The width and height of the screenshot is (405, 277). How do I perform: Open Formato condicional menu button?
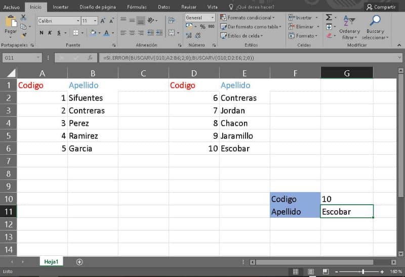[248, 18]
